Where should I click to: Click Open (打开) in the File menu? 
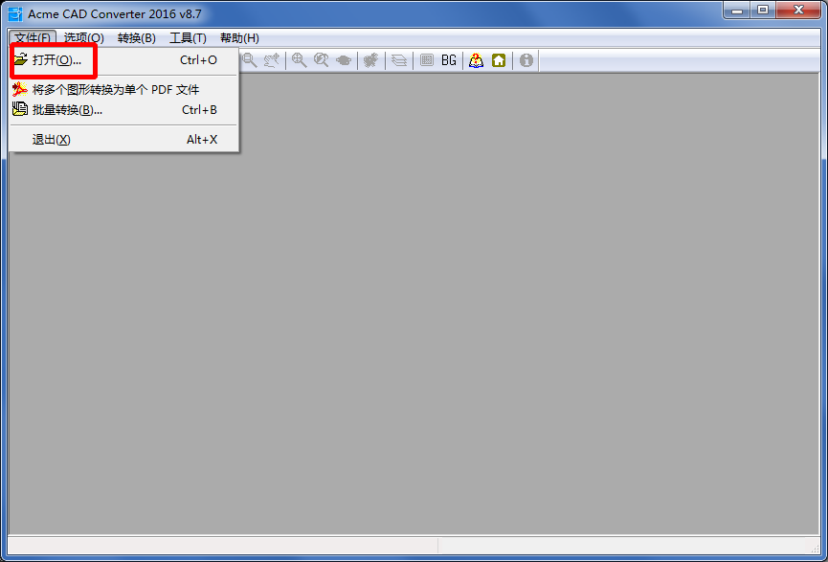(124, 60)
